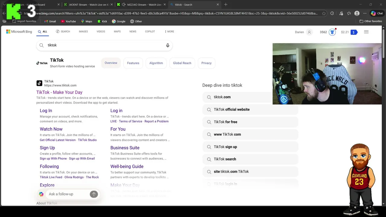Close the tiktok - Search tab
386x217 pixels.
[x=218, y=5]
